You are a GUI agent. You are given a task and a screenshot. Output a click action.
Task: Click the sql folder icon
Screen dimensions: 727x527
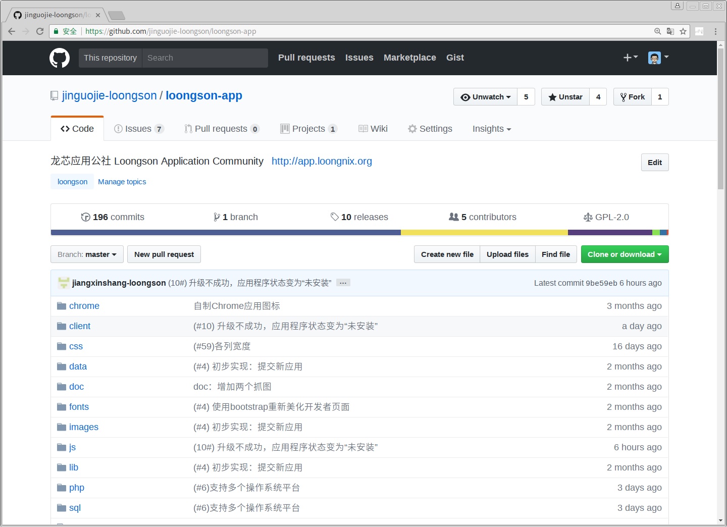point(62,508)
